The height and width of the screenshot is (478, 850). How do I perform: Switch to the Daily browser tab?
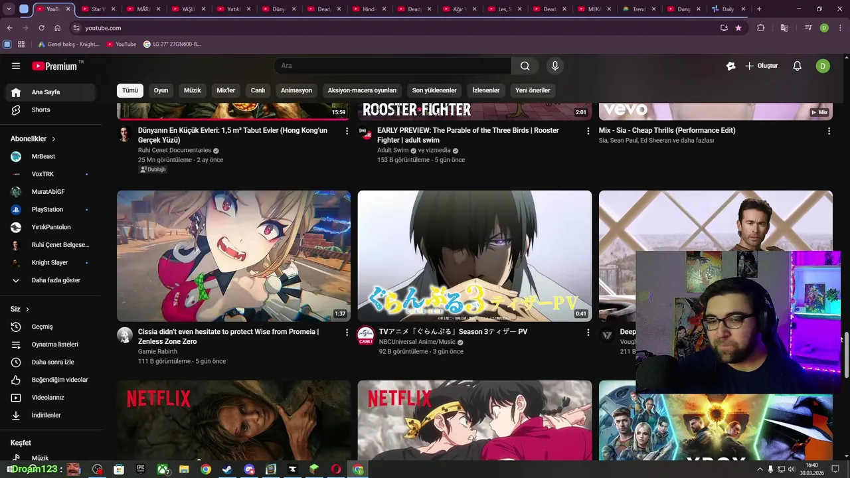click(728, 9)
